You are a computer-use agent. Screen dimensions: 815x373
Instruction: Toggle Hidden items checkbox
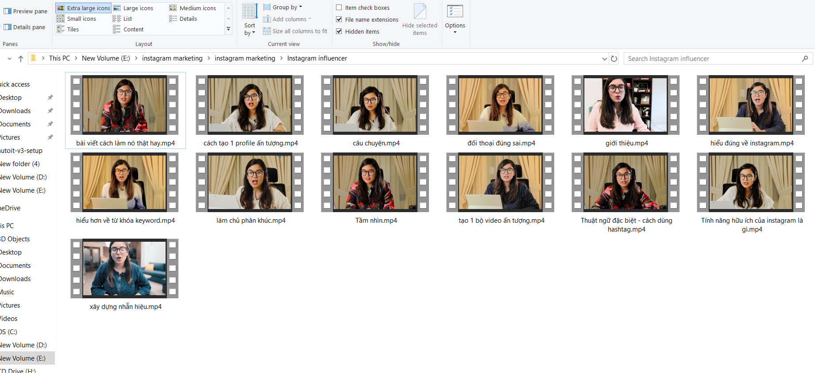tap(339, 31)
